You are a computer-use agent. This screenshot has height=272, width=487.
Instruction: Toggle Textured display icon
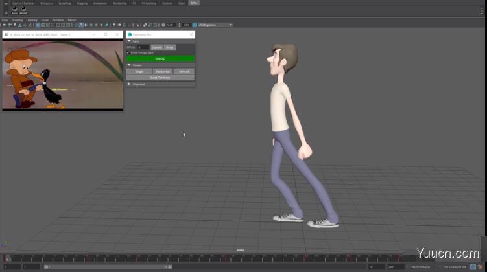[x=96, y=25]
